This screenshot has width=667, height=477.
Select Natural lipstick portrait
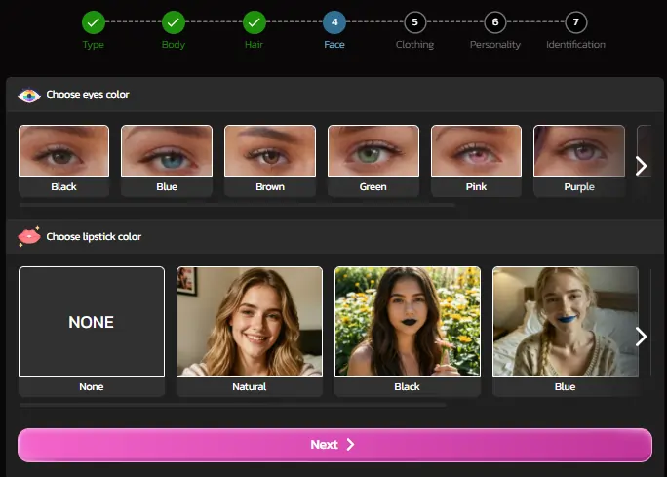coord(250,321)
